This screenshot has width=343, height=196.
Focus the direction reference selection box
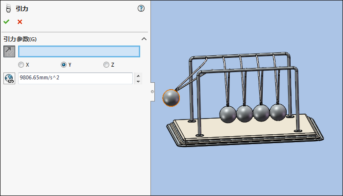[79, 51]
